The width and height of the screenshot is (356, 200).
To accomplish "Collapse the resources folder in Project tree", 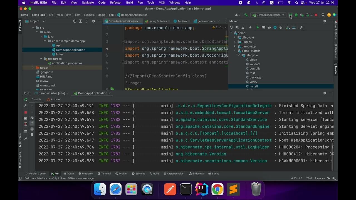I will point(41,59).
